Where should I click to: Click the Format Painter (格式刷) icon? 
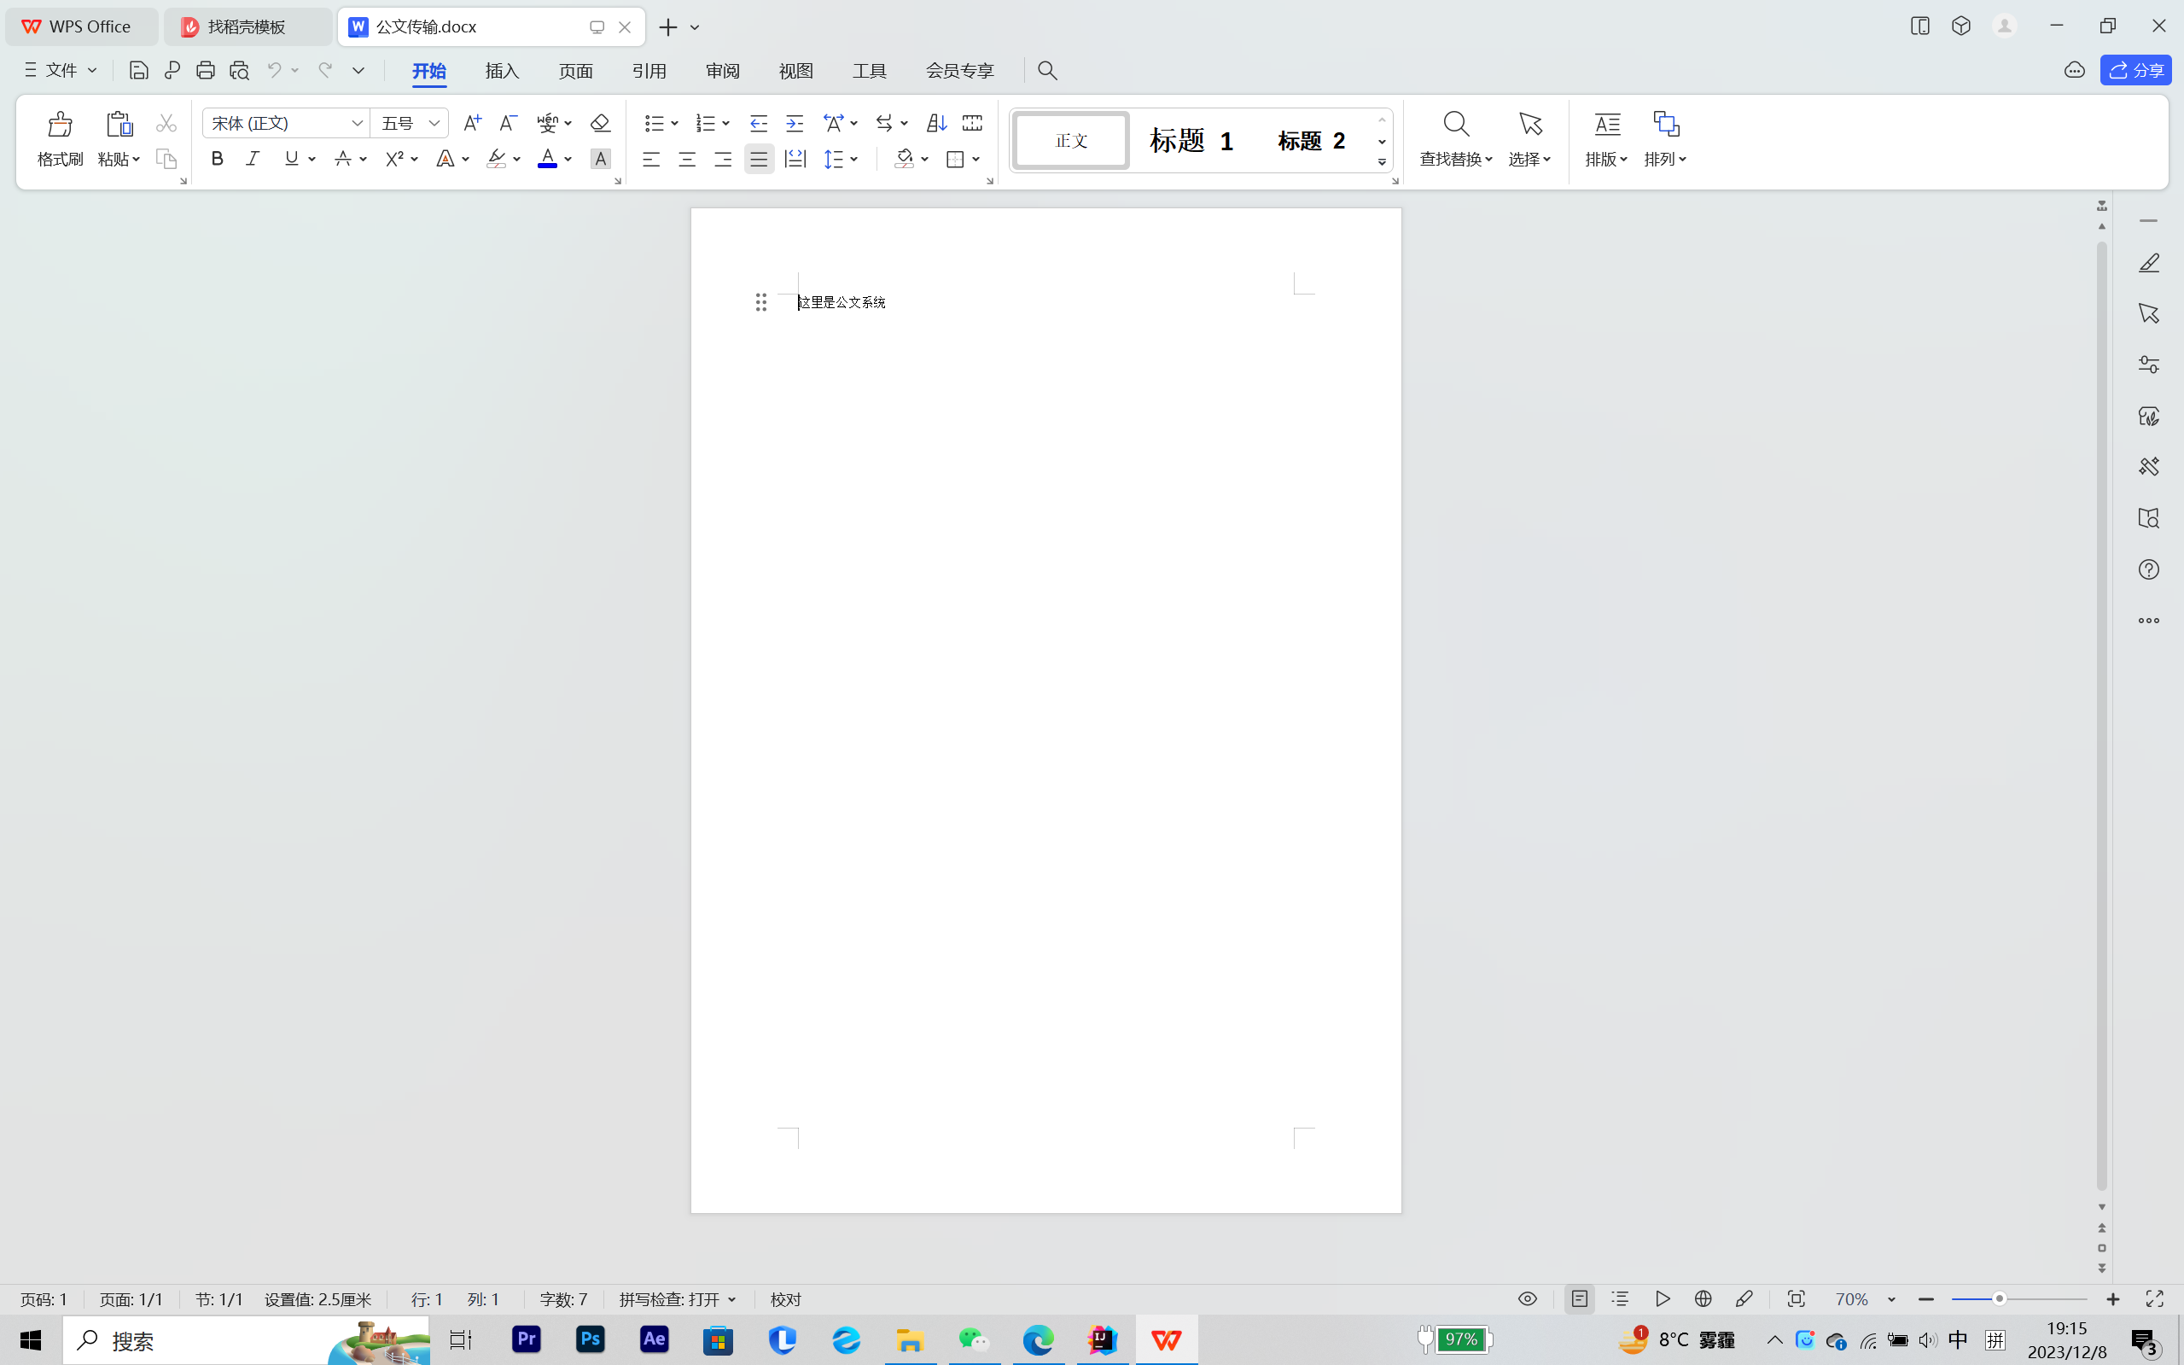pyautogui.click(x=60, y=125)
